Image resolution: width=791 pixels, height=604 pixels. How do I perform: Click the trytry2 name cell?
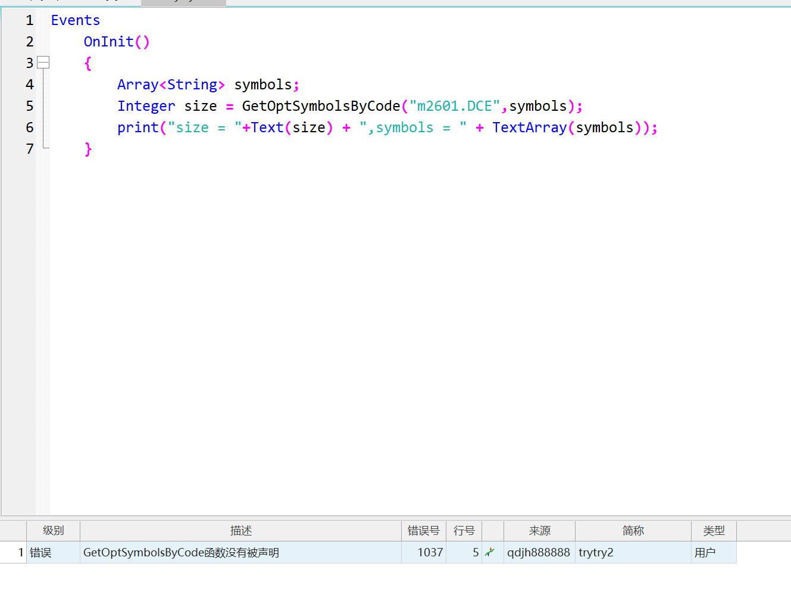[596, 552]
